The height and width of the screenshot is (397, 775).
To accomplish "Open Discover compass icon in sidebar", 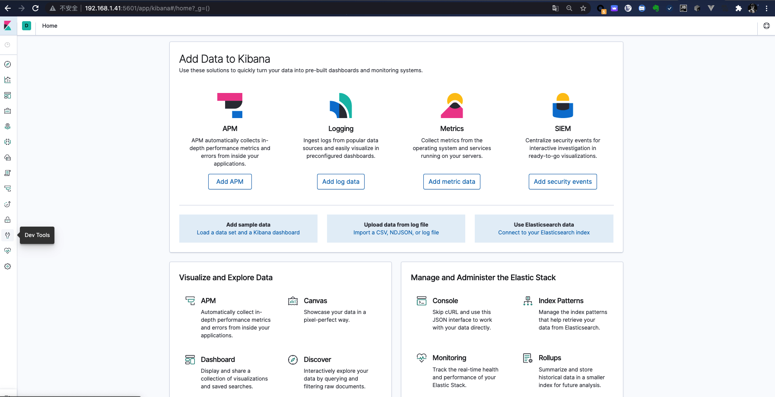I will pyautogui.click(x=7, y=64).
